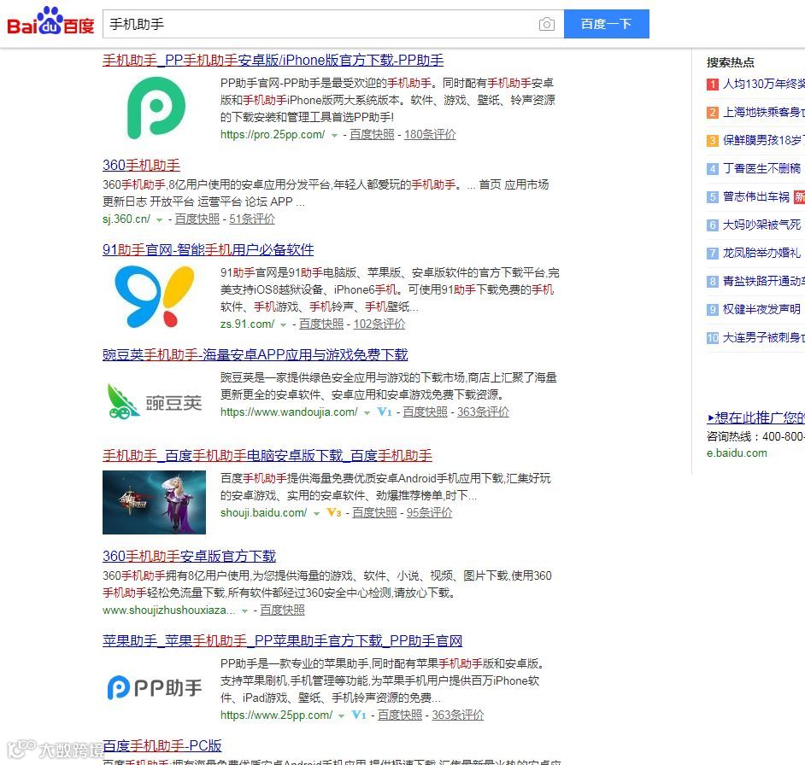Expand dropdown arrow after zs.91.com

284,325
